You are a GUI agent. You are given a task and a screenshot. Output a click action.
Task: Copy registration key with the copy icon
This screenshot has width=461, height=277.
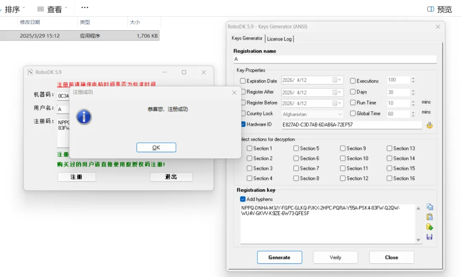[x=429, y=207]
